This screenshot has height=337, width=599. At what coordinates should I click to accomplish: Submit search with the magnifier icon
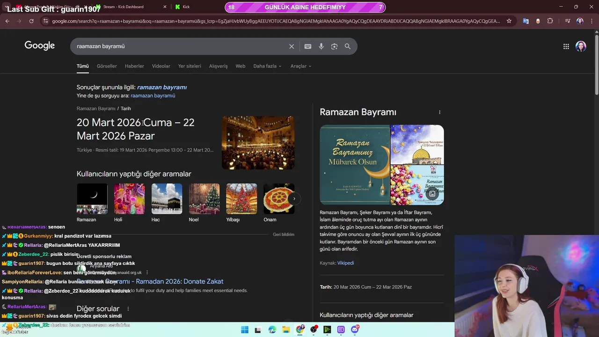(348, 46)
